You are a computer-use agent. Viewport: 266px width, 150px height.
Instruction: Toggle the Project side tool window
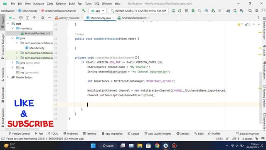3,22
